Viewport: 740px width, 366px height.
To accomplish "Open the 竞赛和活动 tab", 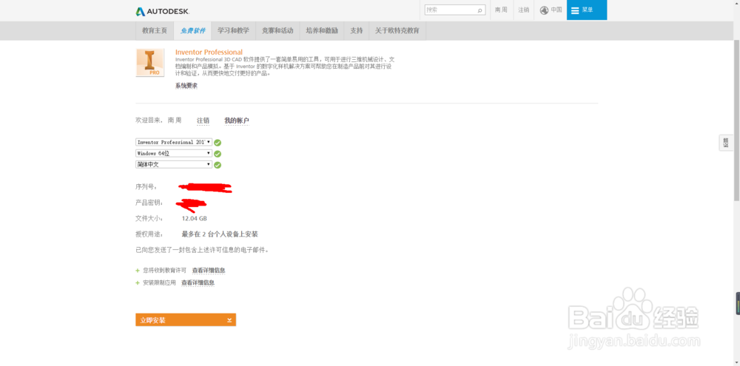I will pyautogui.click(x=277, y=30).
